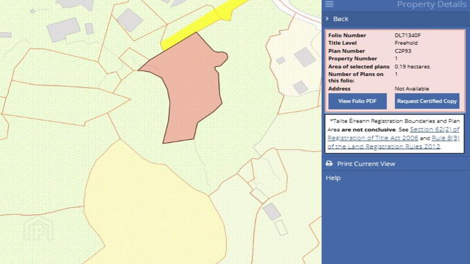Open the View Folio PDF button
Viewport: 470px width, 264px height.
tap(358, 101)
